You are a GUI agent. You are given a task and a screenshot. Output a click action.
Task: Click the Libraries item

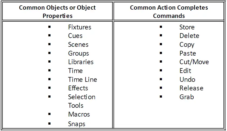click(81, 62)
